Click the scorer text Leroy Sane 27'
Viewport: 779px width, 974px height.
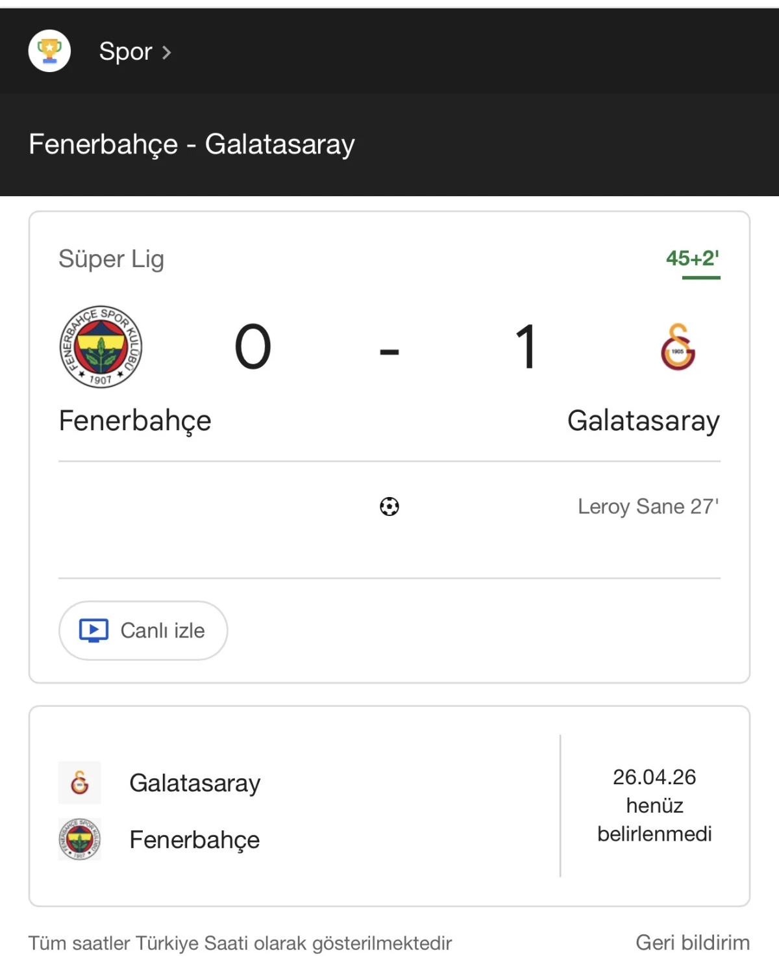649,507
